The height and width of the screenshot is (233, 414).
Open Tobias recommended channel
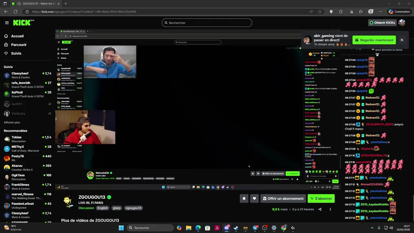pos(27,139)
